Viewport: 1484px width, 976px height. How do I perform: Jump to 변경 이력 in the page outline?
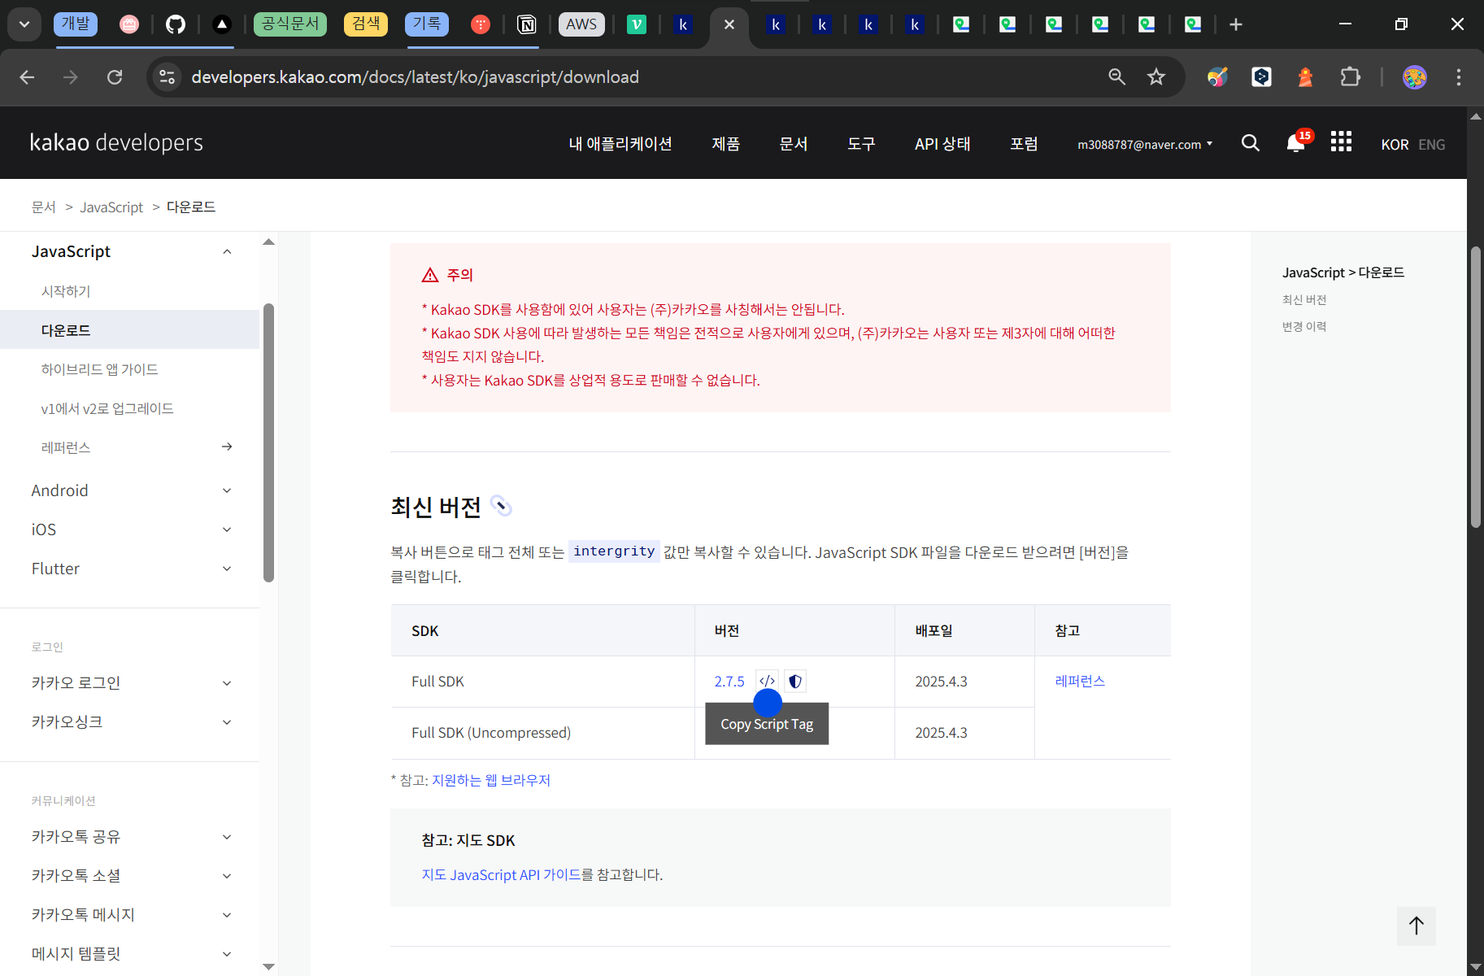pos(1304,326)
